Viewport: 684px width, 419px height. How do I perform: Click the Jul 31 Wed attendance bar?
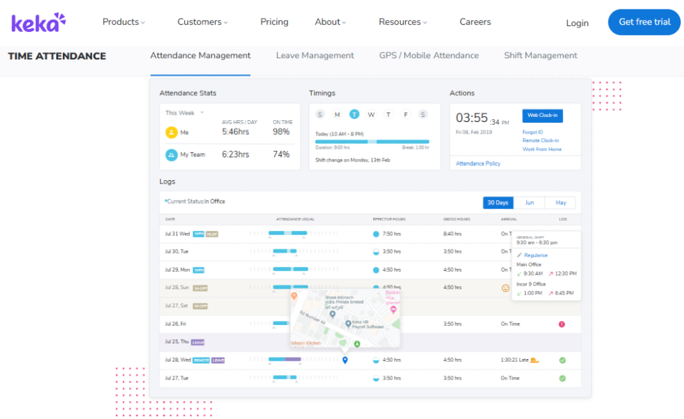(x=287, y=233)
